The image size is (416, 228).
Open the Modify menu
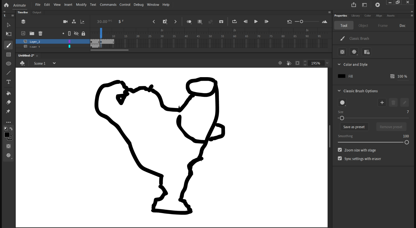(x=81, y=4)
